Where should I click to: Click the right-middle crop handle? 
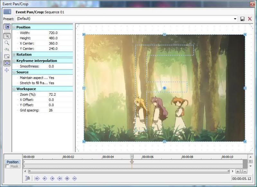(x=245, y=88)
